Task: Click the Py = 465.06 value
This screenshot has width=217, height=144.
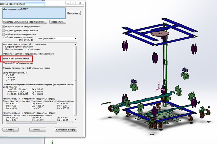Action: pyautogui.click(x=37, y=92)
